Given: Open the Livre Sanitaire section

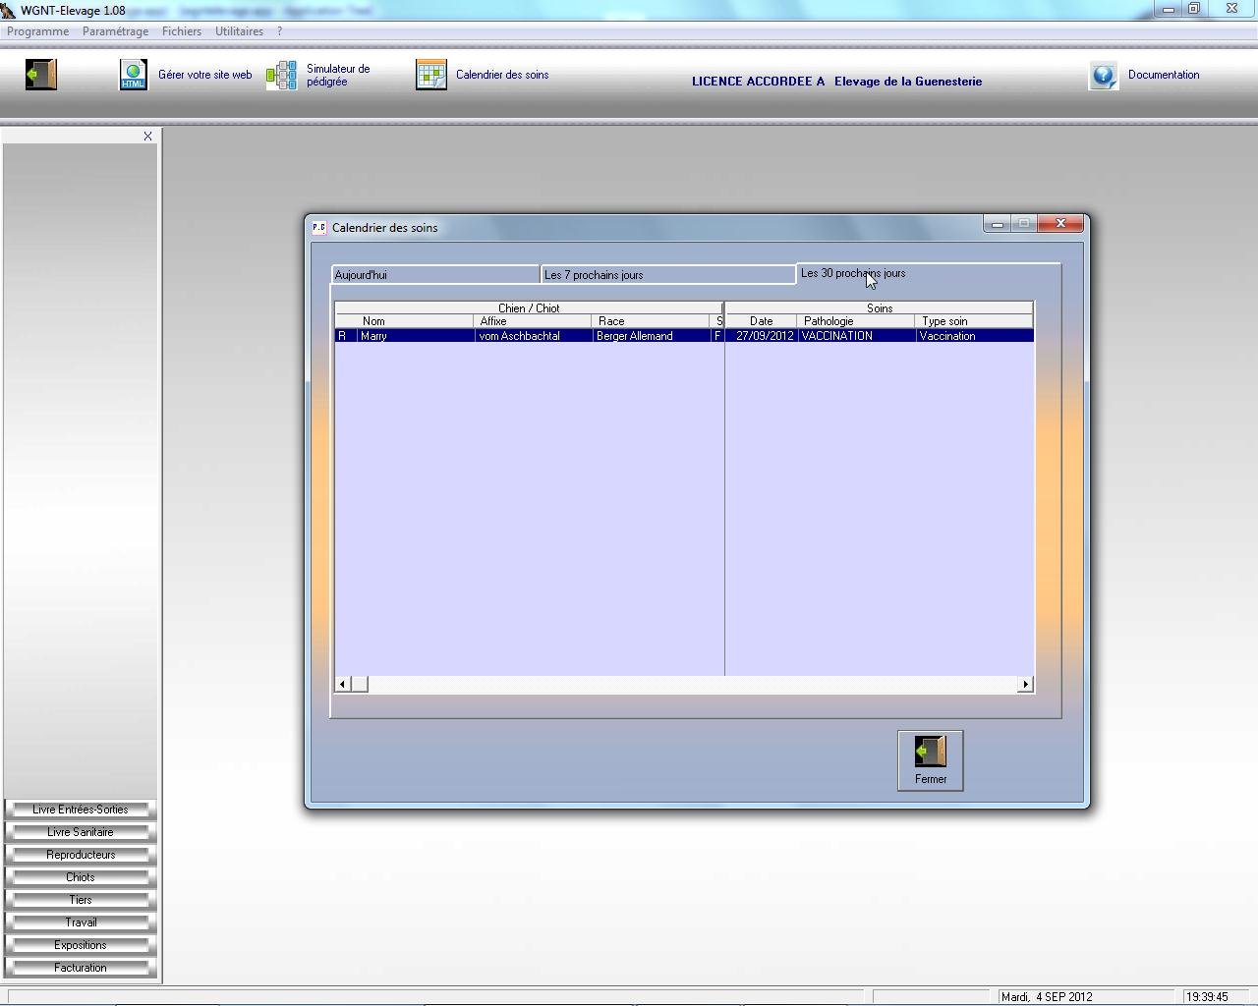Looking at the screenshot, I should coord(81,832).
